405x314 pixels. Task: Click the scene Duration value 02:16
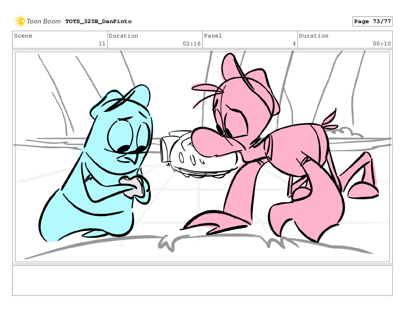(191, 44)
